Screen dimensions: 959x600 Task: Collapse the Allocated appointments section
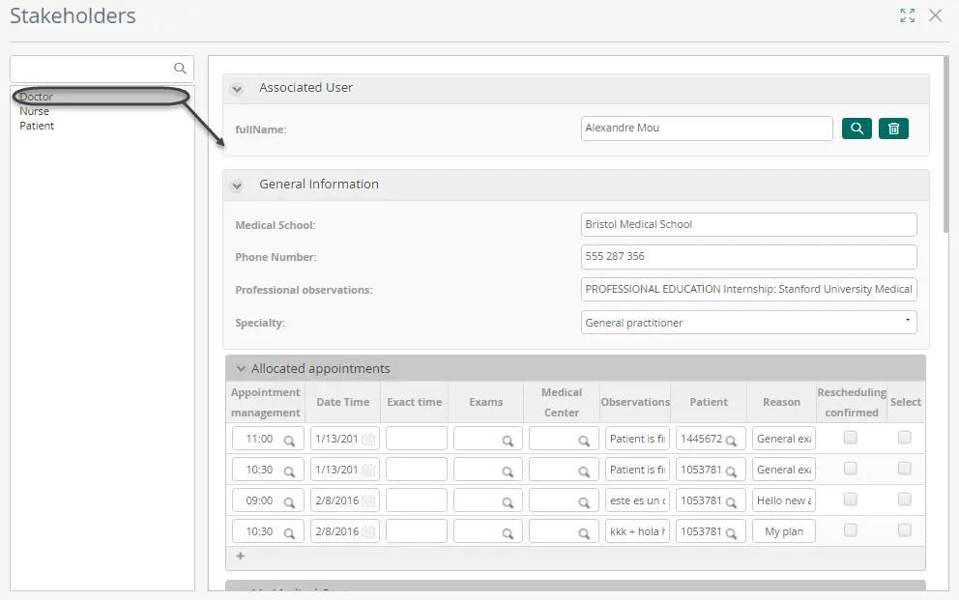click(x=241, y=369)
